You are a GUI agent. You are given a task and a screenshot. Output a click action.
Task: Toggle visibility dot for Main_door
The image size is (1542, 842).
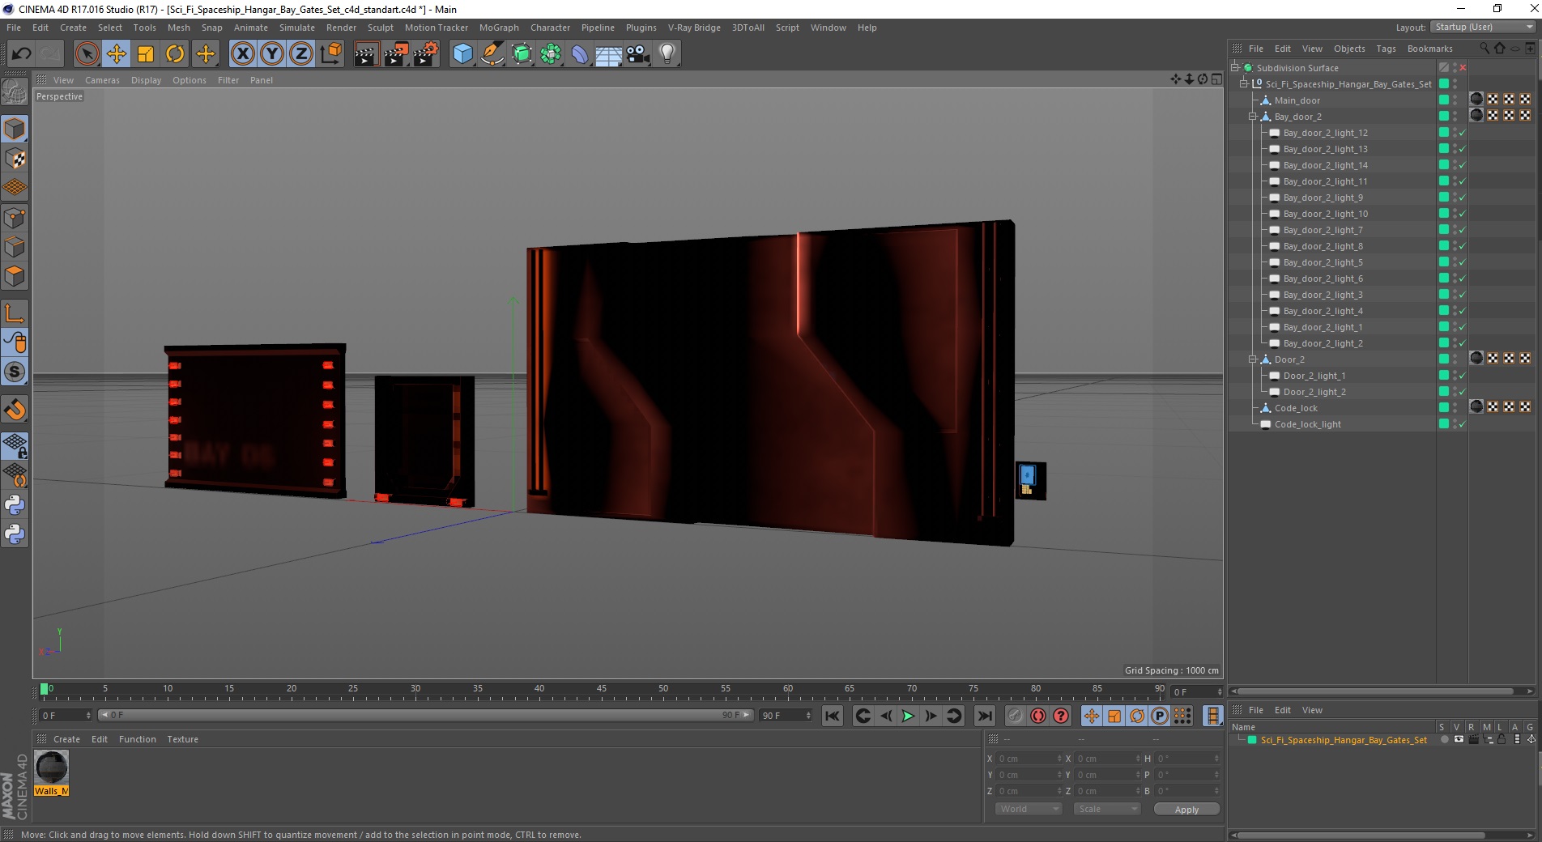[1455, 98]
